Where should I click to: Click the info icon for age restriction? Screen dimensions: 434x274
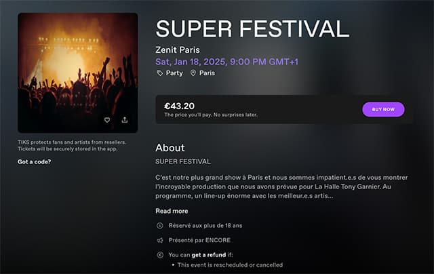(160, 225)
